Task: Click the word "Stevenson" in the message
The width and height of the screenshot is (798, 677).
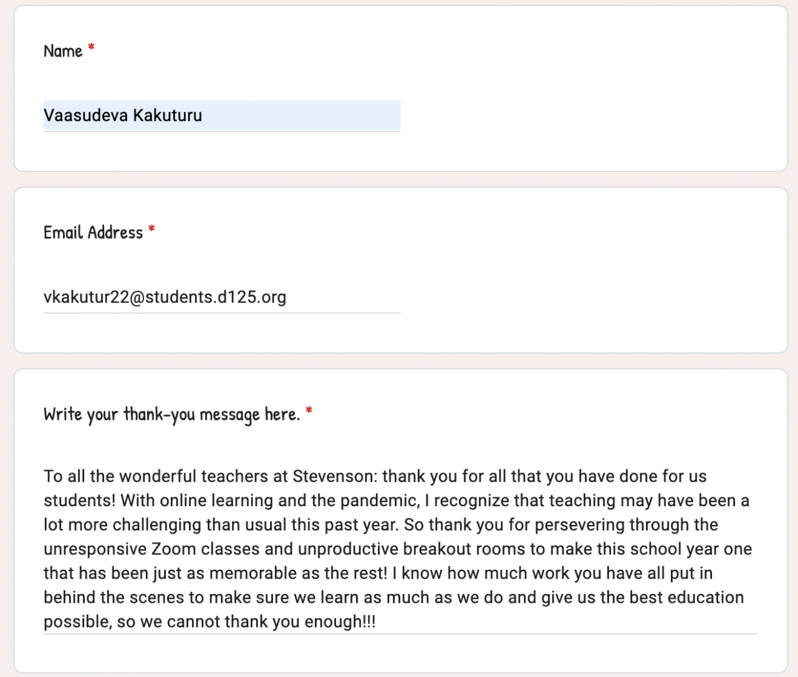Action: pos(332,477)
